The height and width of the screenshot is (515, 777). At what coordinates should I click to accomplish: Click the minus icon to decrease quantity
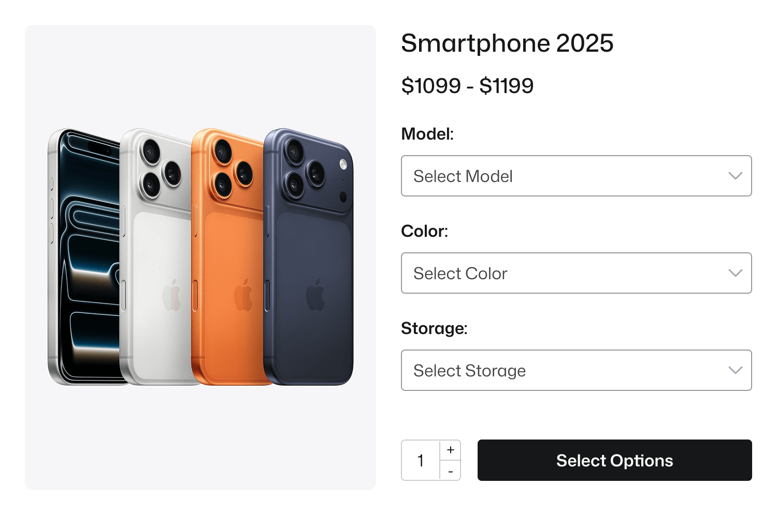(x=451, y=471)
